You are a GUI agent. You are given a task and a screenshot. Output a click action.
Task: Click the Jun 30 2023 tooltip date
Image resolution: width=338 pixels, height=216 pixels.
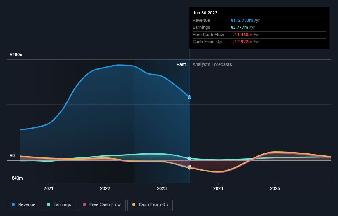[x=205, y=13]
